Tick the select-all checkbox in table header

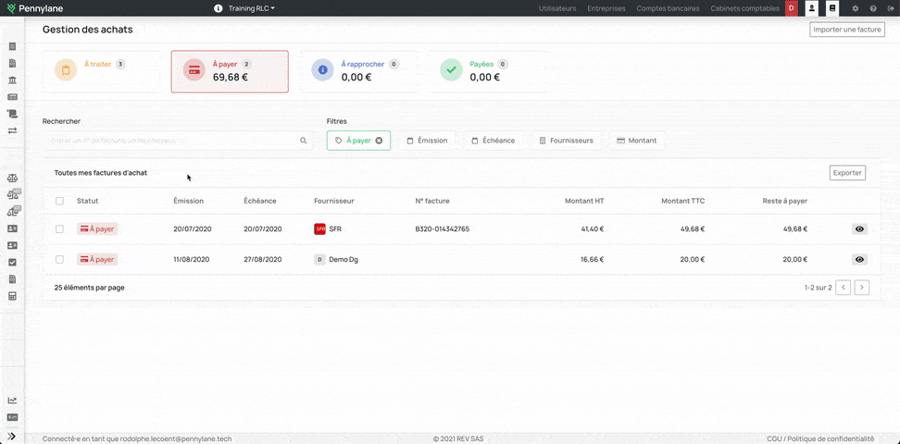(x=60, y=201)
